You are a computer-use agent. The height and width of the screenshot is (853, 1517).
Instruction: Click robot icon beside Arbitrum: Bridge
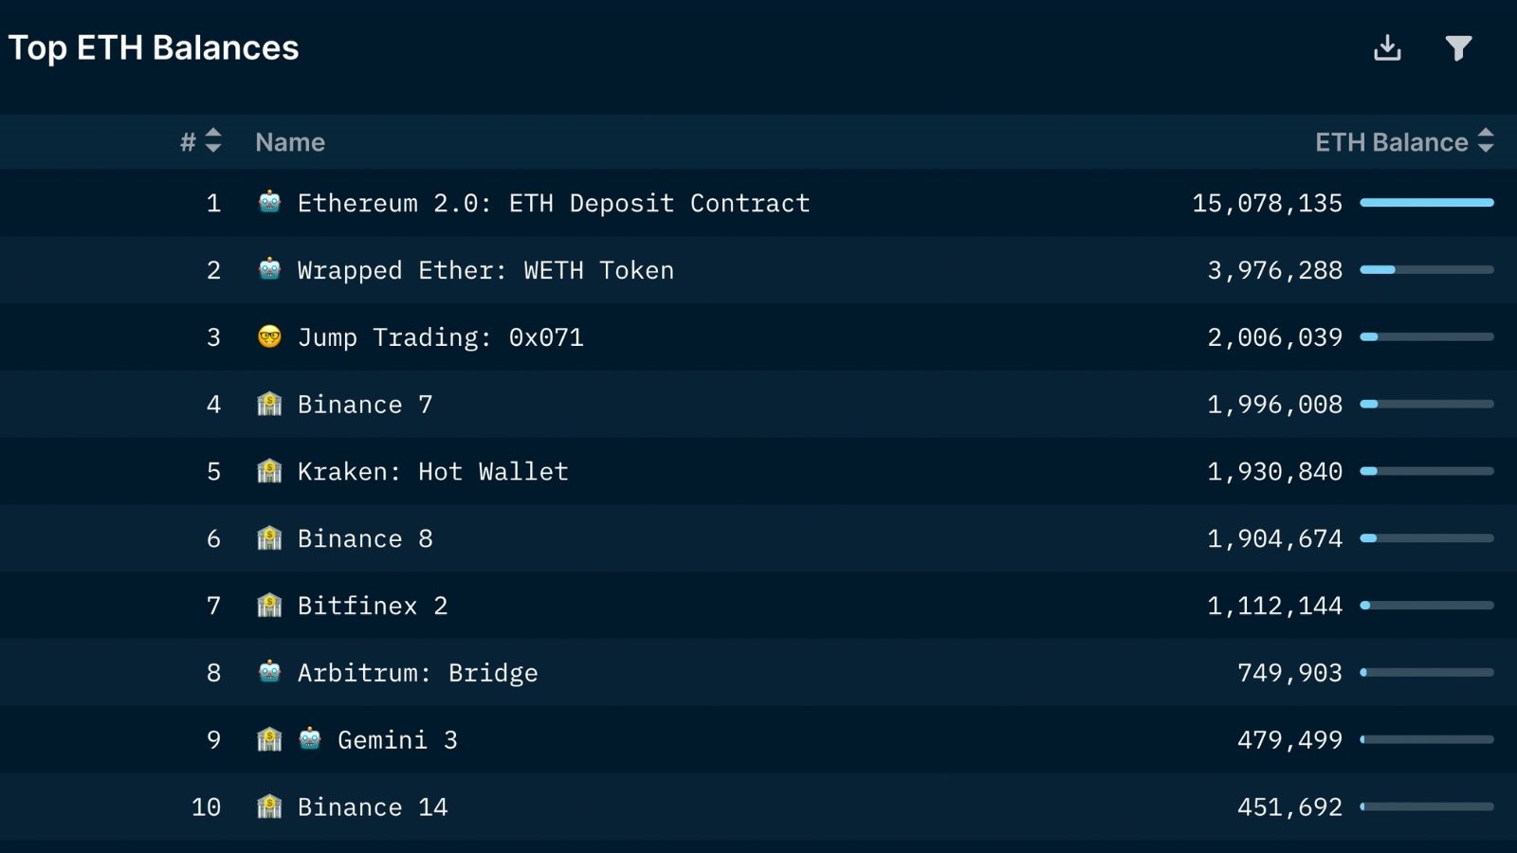pos(269,672)
